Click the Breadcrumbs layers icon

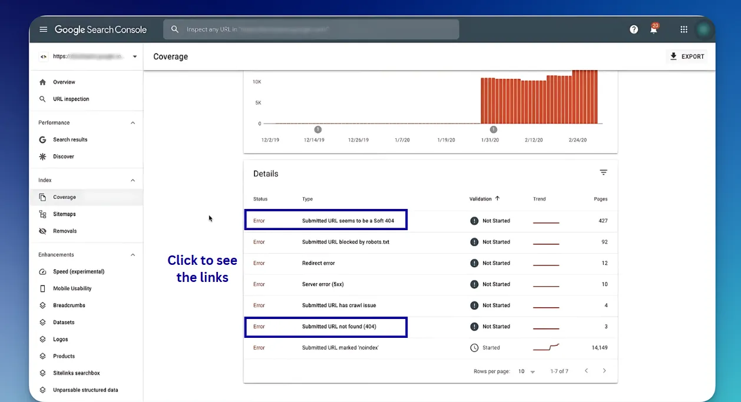click(x=42, y=305)
